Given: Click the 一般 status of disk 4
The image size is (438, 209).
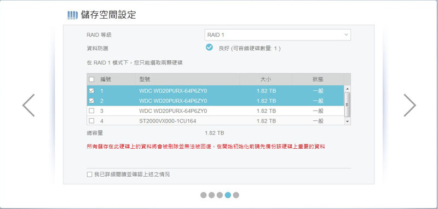Looking at the screenshot, I should (x=318, y=121).
